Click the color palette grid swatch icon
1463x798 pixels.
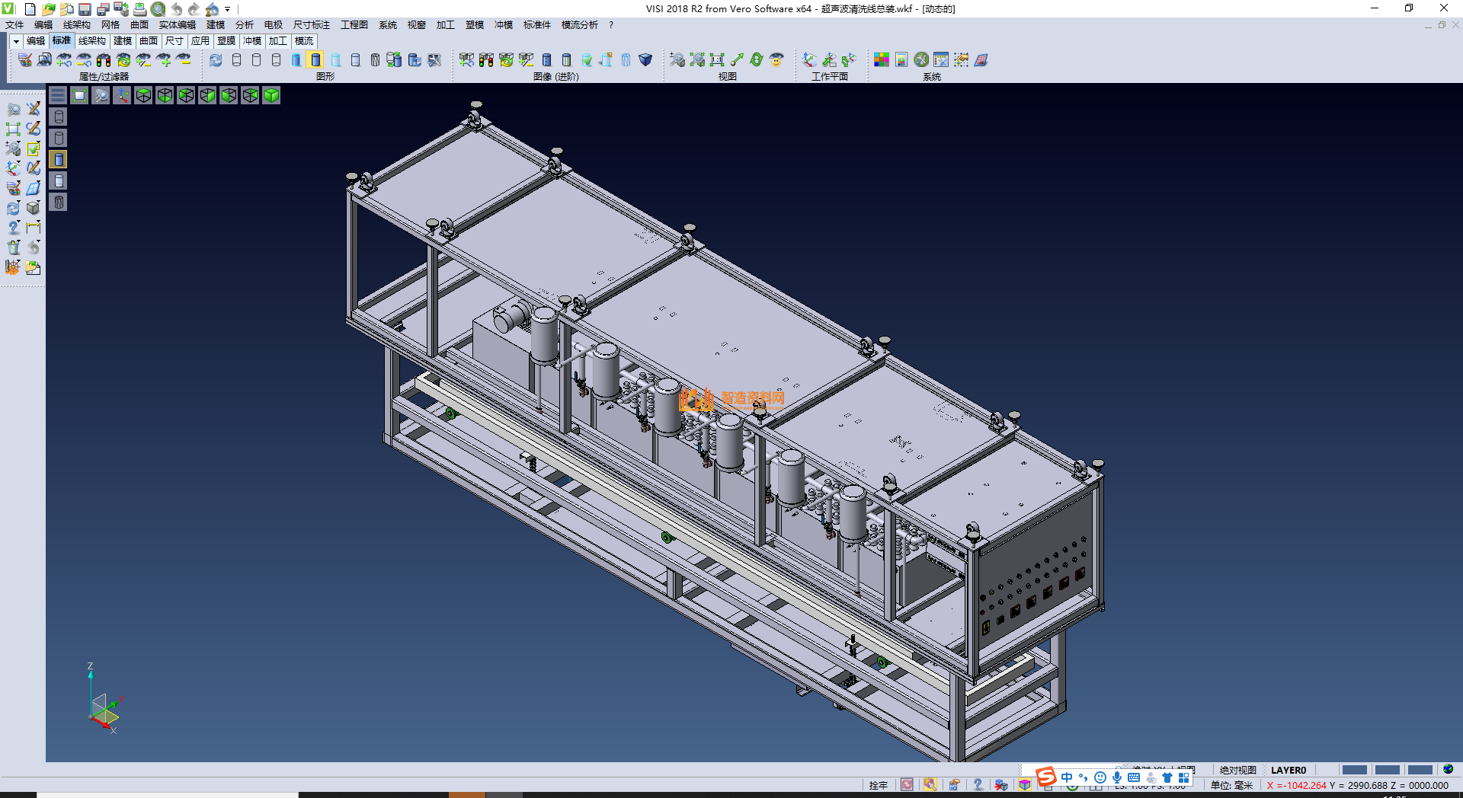click(882, 60)
